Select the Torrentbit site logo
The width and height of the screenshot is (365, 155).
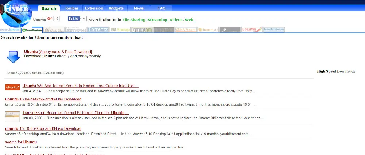click(x=208, y=30)
